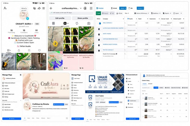Click the A/B test flask button

click(x=119, y=13)
